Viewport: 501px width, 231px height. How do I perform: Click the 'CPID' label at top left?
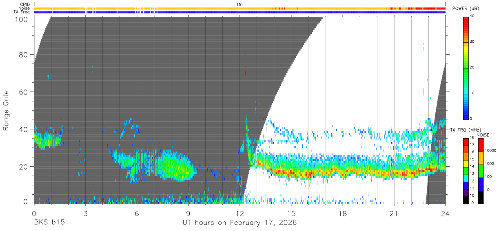(24, 4)
